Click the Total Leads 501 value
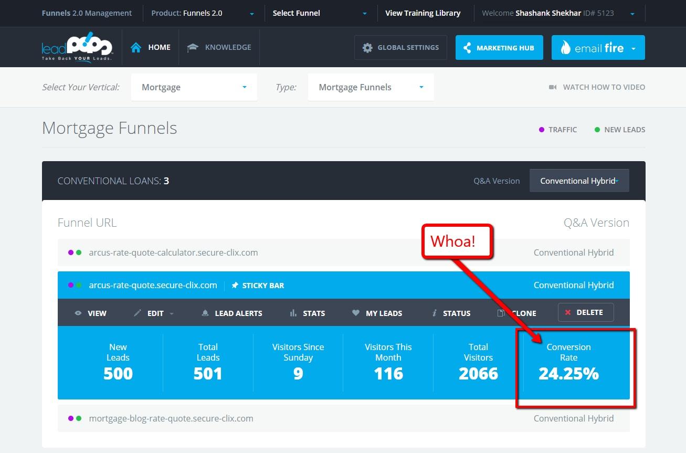This screenshot has width=686, height=453. coord(208,374)
